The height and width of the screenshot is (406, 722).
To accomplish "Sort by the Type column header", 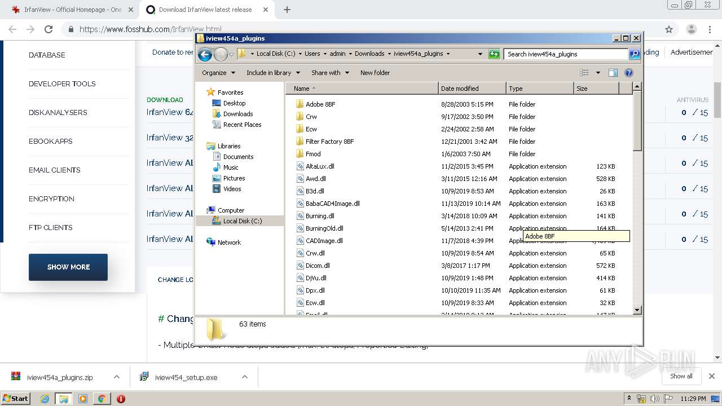I will point(540,89).
